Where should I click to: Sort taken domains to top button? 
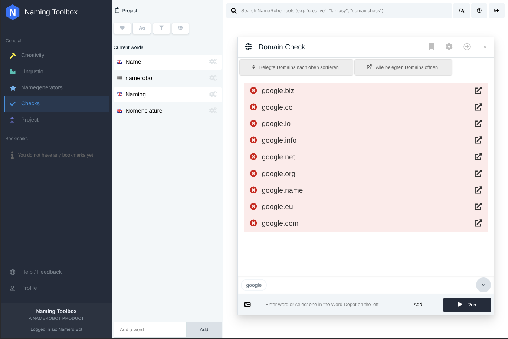296,67
